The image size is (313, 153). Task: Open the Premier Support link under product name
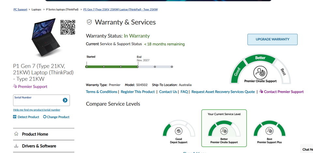pyautogui.click(x=33, y=87)
